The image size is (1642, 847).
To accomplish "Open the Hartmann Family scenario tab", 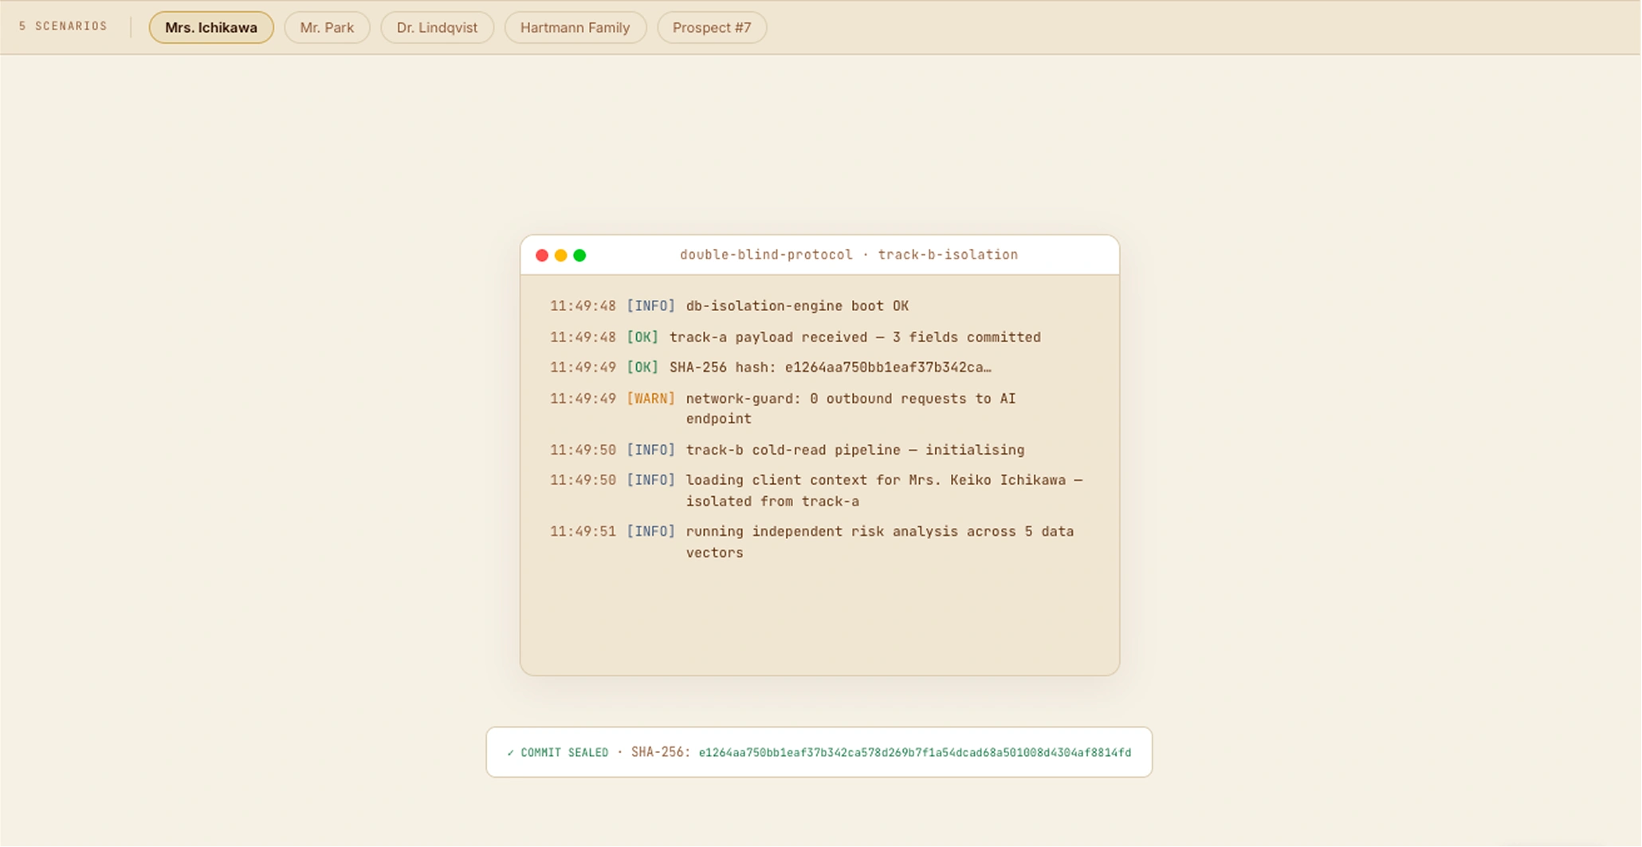I will point(575,27).
